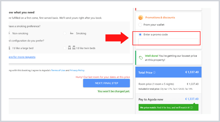Screen dimensions: 220x122
Task: Choose the Smoking preference radio button
Action: [64, 33]
